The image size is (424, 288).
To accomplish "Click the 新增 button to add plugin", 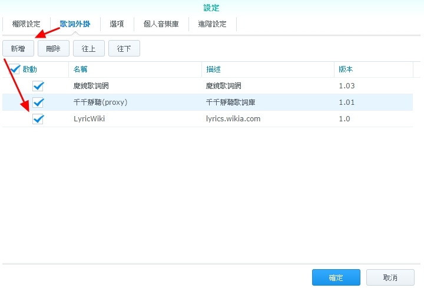I will (18, 48).
